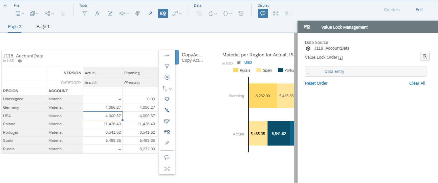Select the Spain Planning cell 5,485.35
This screenshot has height=183, width=438.
140,140
